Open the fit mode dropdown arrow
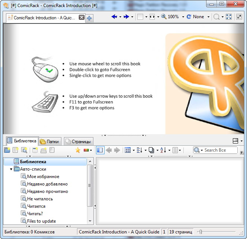The width and height of the screenshot is (247, 239). coord(158,17)
